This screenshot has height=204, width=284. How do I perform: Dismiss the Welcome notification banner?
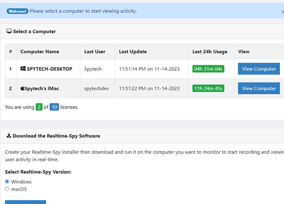[x=283, y=12]
